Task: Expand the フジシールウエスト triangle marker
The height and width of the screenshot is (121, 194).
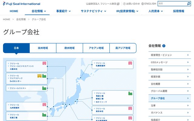Action: click(8, 88)
